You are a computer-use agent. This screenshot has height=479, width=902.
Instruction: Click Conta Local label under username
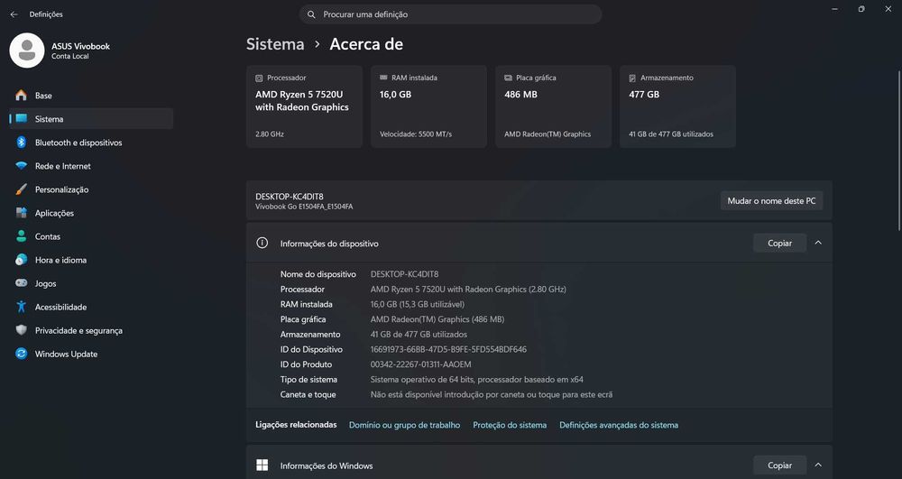70,56
